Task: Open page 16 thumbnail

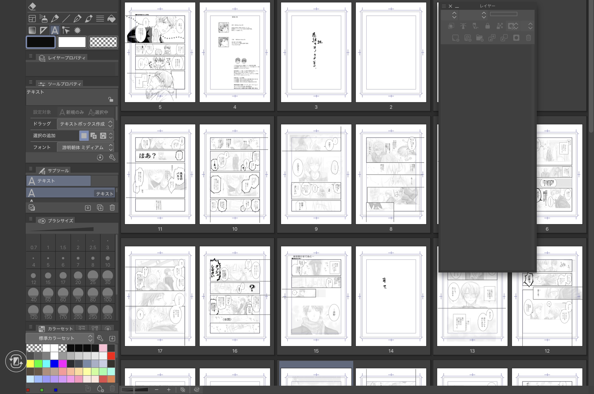Action: coord(235,296)
